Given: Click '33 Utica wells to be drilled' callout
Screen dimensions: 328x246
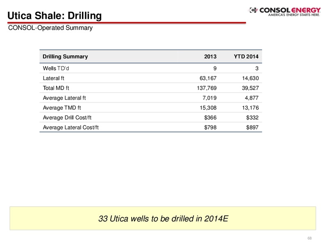Looking at the screenshot, I should point(163,219).
